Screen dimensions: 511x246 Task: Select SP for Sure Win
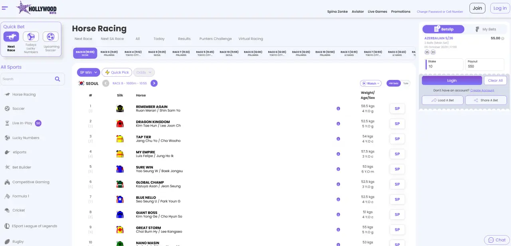[x=397, y=169]
